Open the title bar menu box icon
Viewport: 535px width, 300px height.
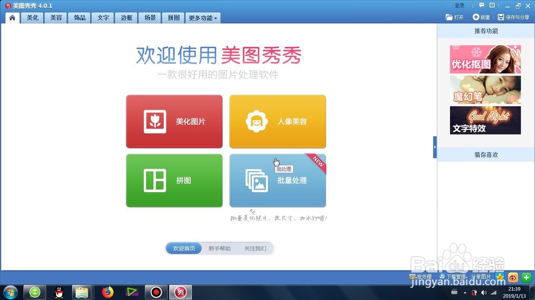pyautogui.click(x=492, y=5)
